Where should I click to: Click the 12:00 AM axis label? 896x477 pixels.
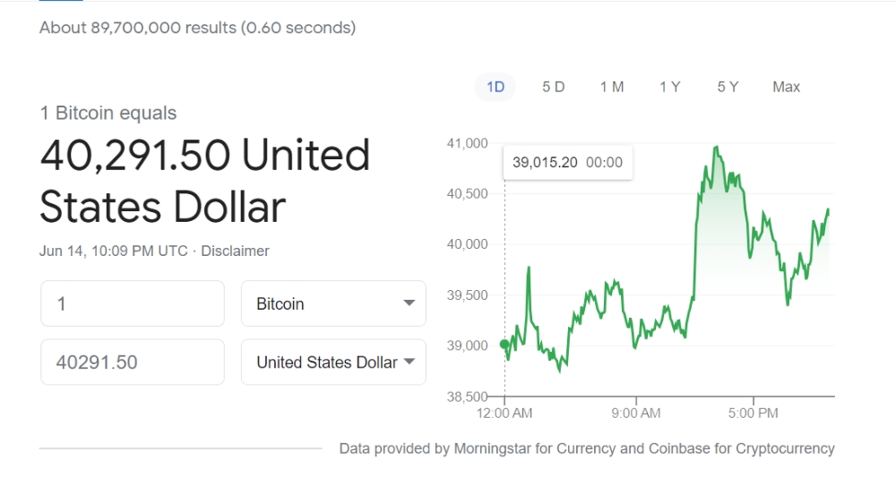tap(504, 413)
